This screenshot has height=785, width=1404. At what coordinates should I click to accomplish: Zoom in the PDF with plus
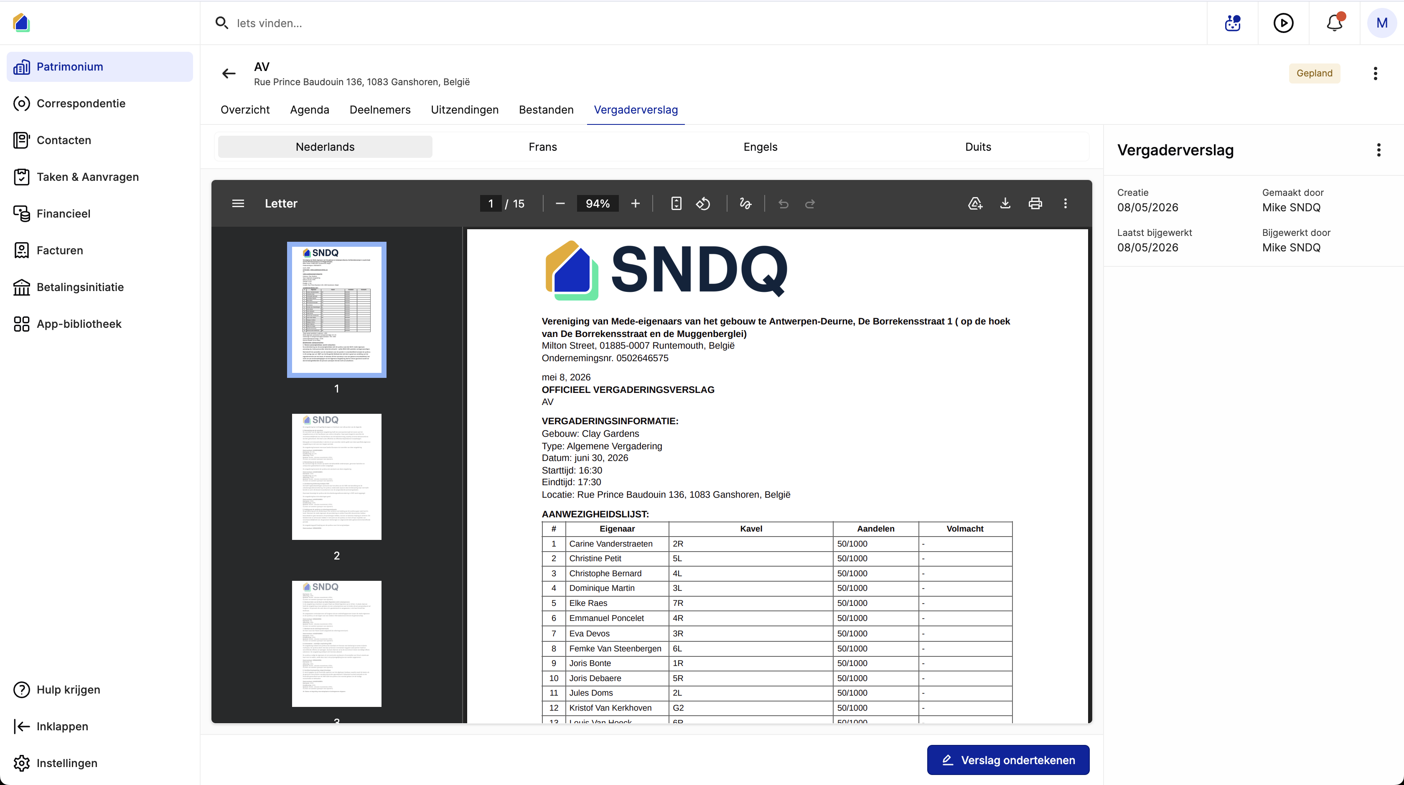coord(636,203)
